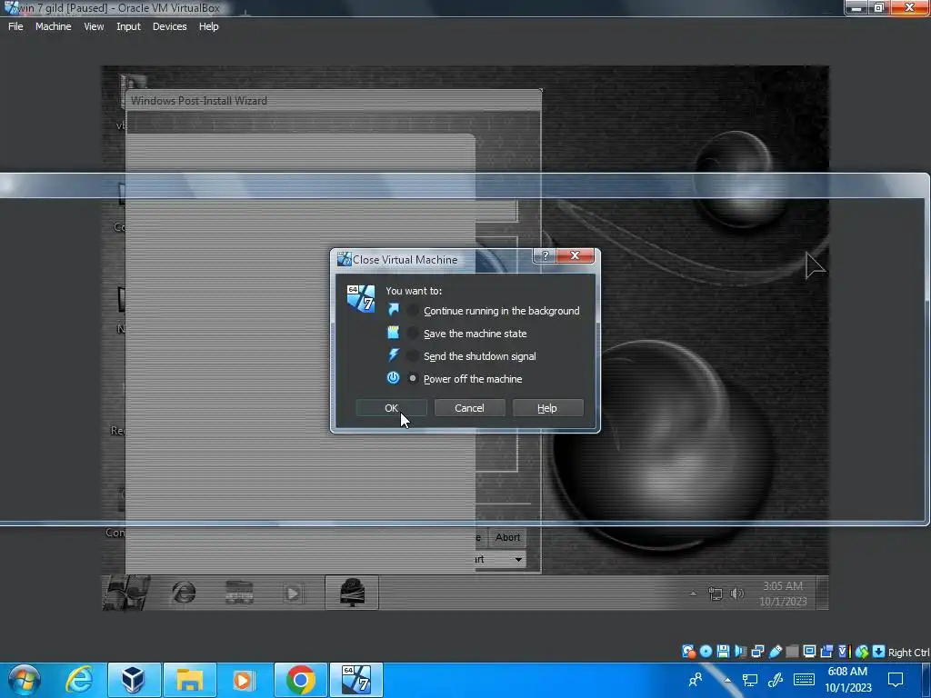The height and width of the screenshot is (698, 931).
Task: Click the People icon in host tray
Action: click(x=696, y=680)
